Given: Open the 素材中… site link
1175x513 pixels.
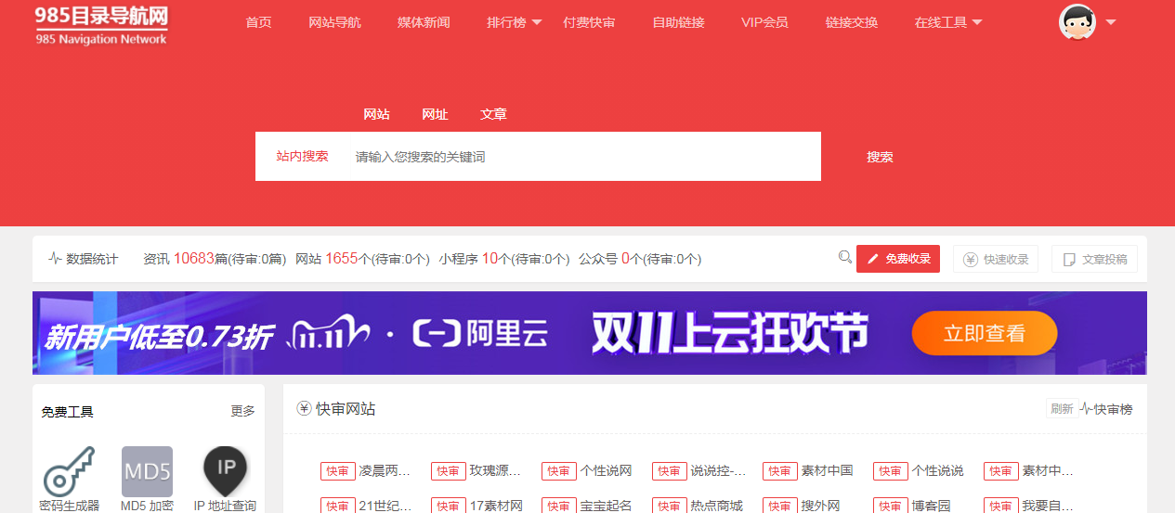Looking at the screenshot, I should click(x=1048, y=470).
